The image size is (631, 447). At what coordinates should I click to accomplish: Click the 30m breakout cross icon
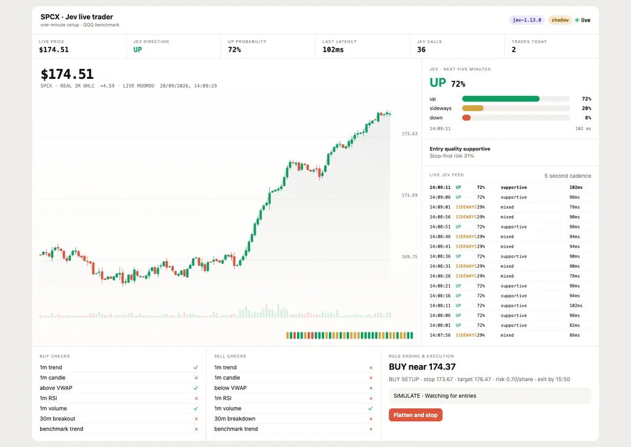pyautogui.click(x=197, y=419)
